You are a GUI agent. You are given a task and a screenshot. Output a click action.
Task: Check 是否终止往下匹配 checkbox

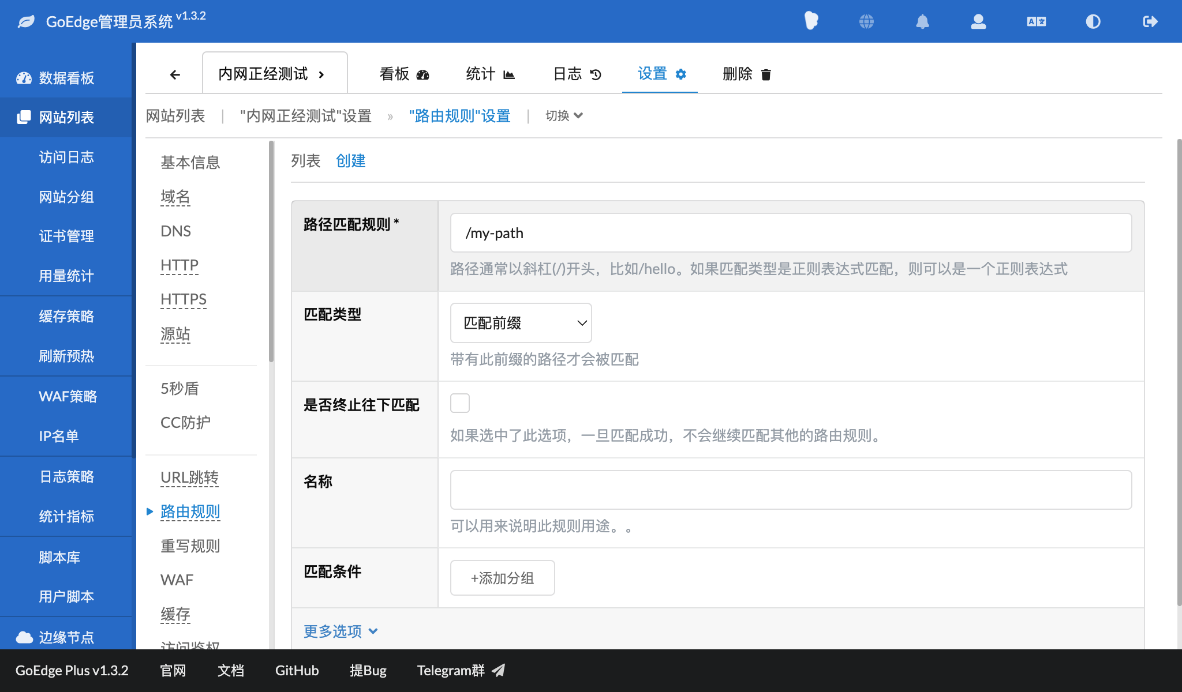point(460,403)
